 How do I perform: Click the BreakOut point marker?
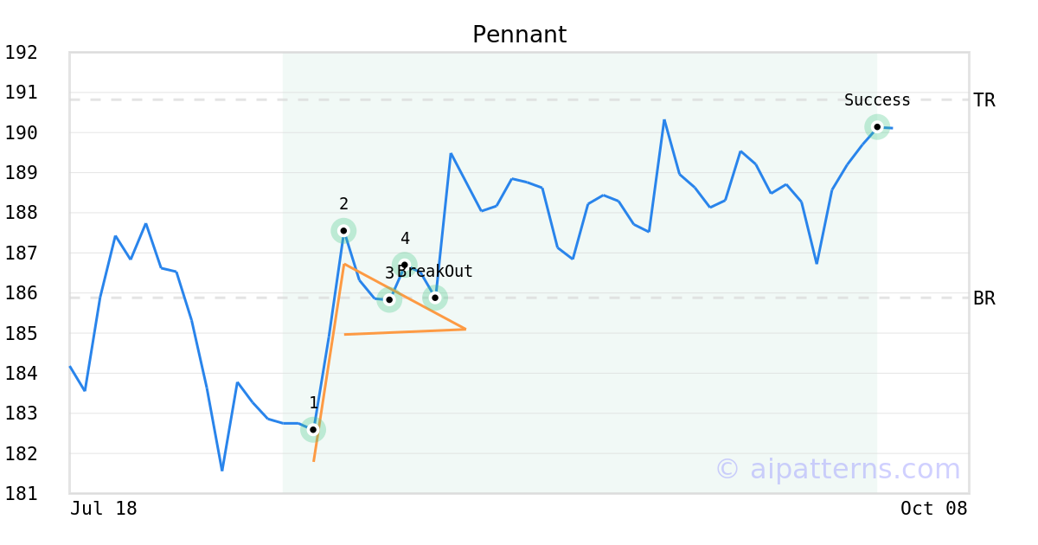(435, 298)
